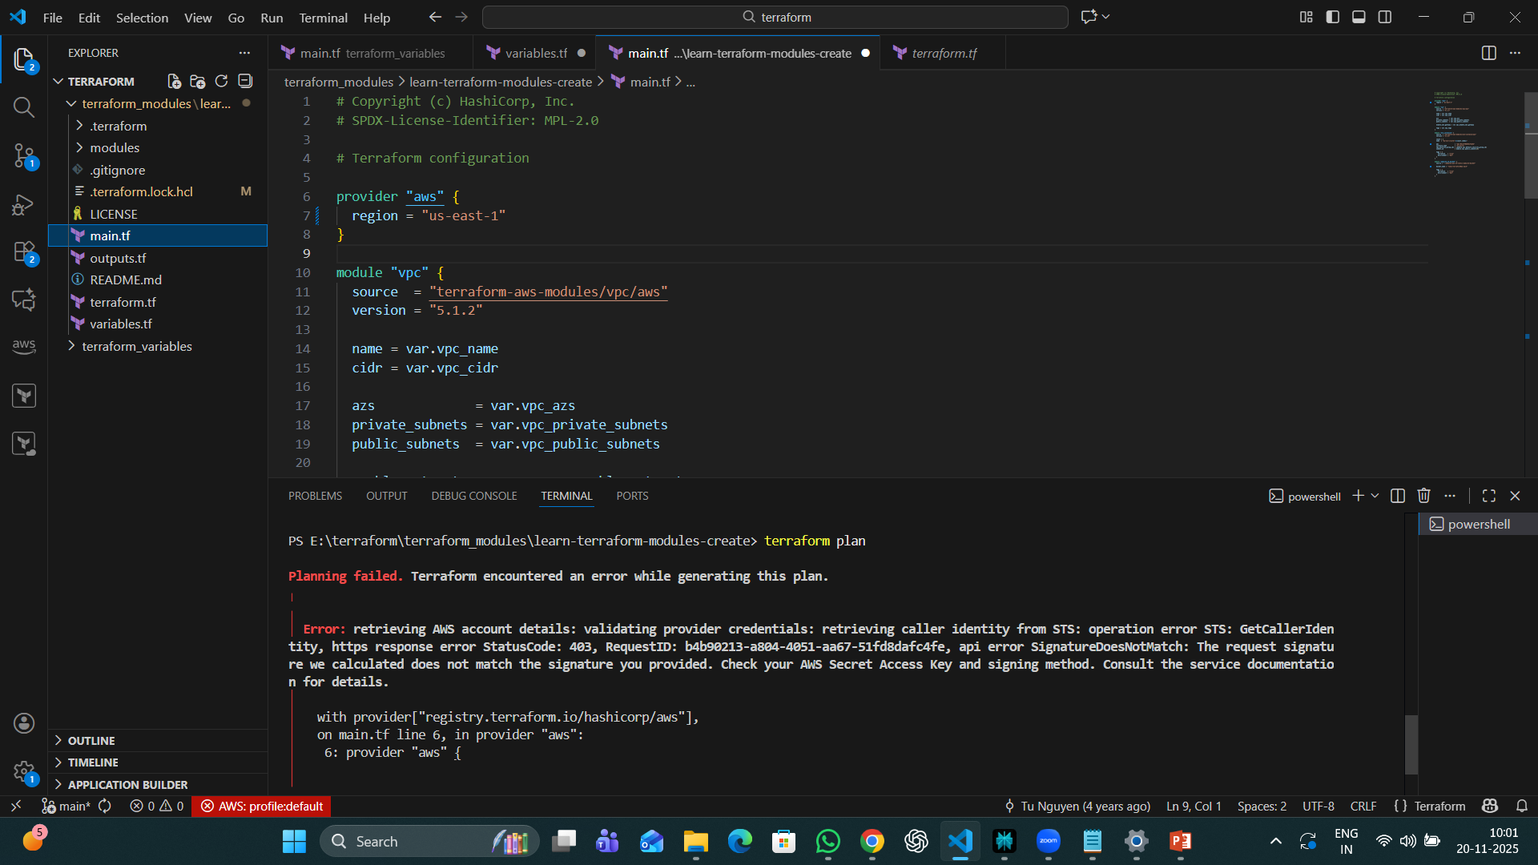
Task: Open Source Control view
Action: (x=24, y=155)
